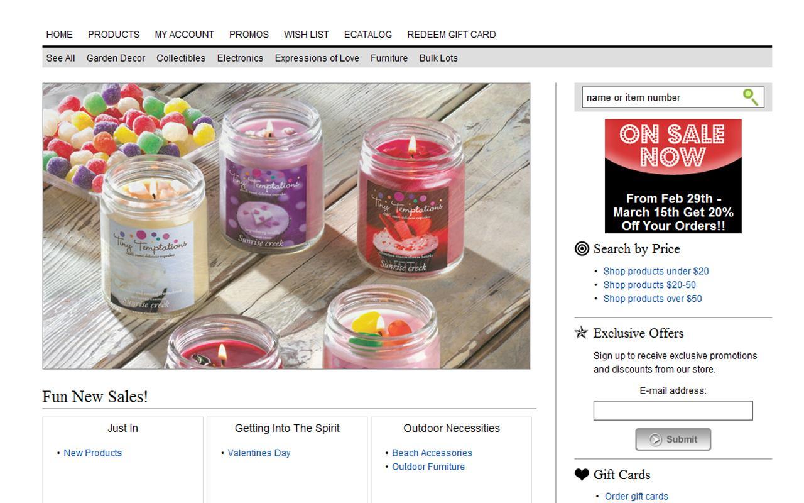Open the WISH LIST menu item
Image resolution: width=804 pixels, height=503 pixels.
click(x=307, y=35)
